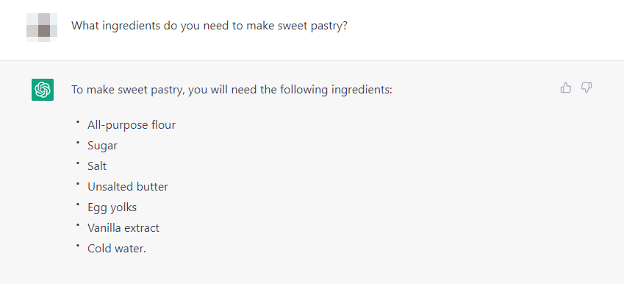The width and height of the screenshot is (624, 284).
Task: Click the blurred user avatar
Action: 42,27
